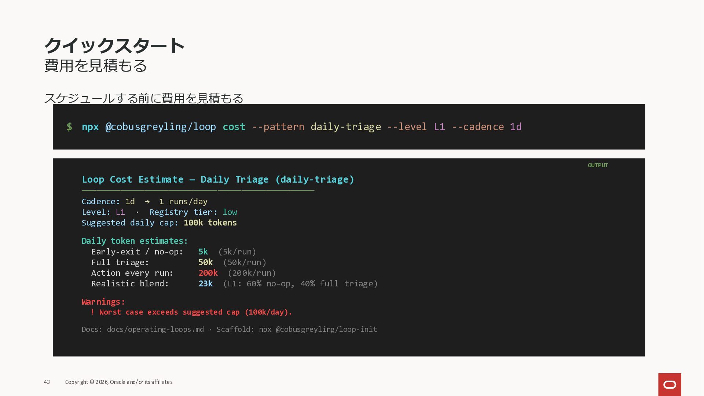Click the Cadence: label
Image resolution: width=704 pixels, height=396 pixels.
tap(101, 201)
